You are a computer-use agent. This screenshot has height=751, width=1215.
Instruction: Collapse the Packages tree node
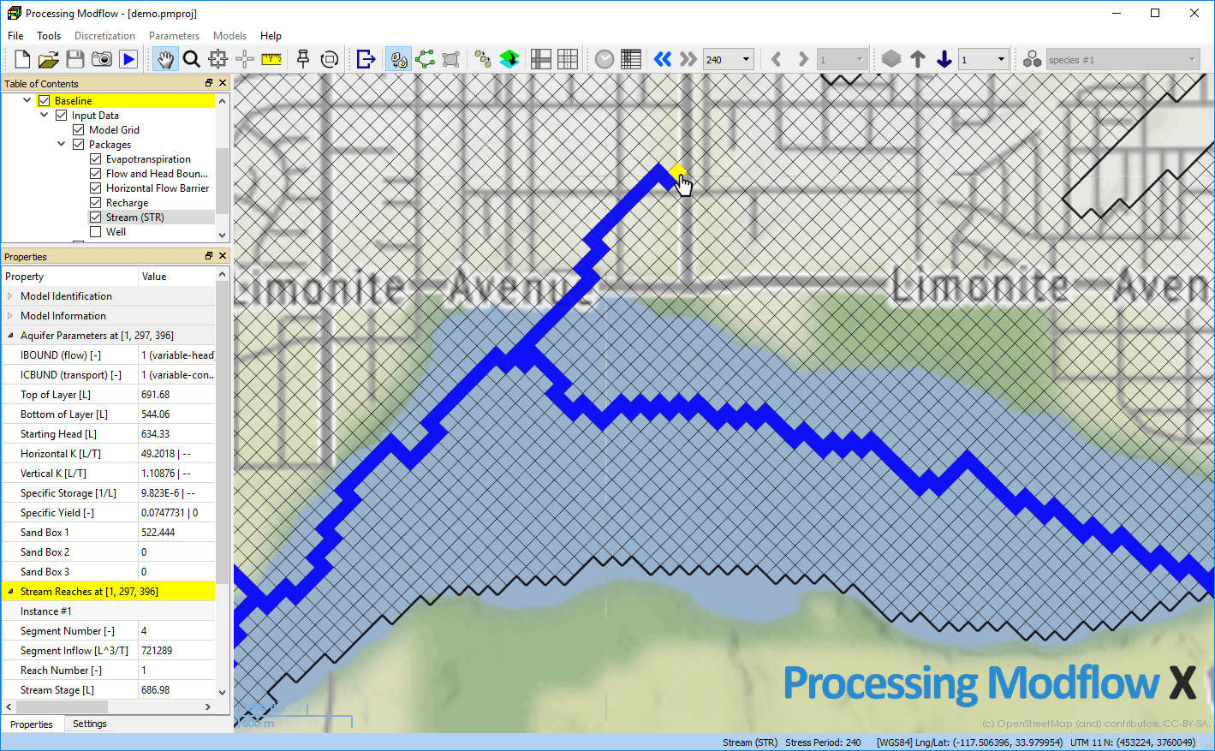[x=62, y=145]
